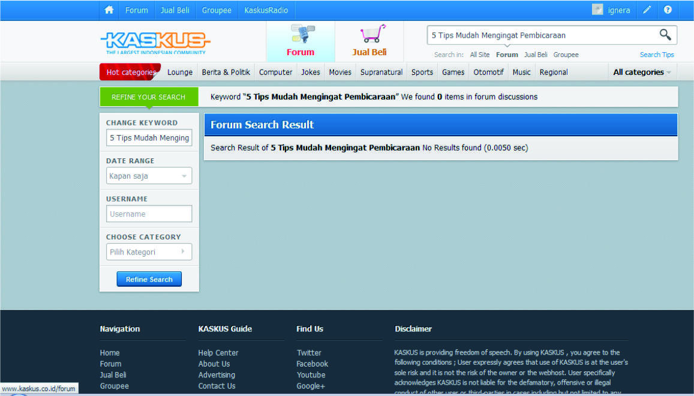Open the Movies category

340,72
